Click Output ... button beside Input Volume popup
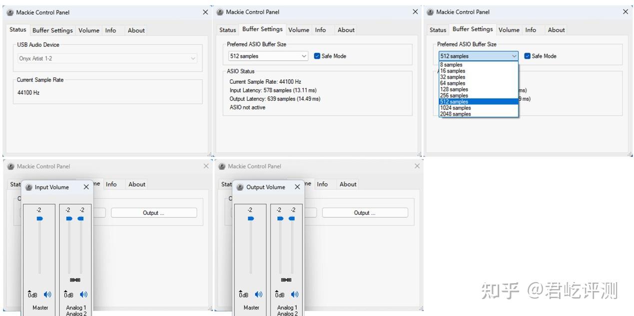 click(154, 213)
